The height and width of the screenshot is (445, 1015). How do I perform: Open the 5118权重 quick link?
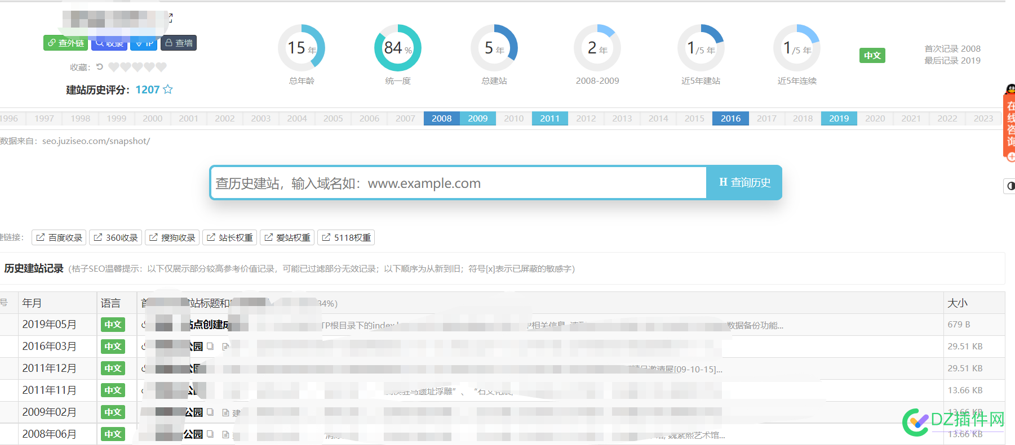(x=346, y=237)
